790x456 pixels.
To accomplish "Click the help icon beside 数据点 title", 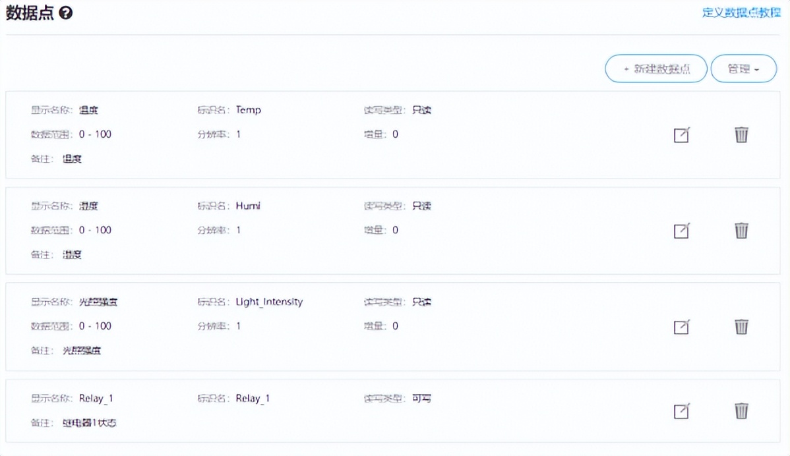I will click(x=65, y=13).
